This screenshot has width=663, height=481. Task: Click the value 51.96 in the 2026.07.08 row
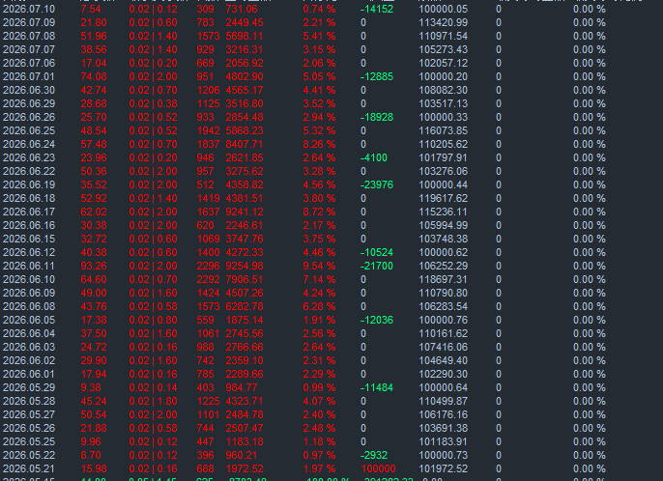click(94, 36)
